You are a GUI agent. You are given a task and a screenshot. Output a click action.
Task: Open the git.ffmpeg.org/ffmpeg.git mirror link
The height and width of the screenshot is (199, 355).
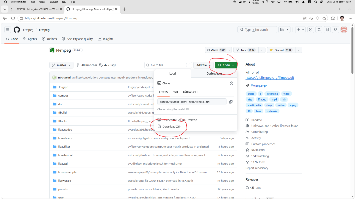click(x=270, y=78)
